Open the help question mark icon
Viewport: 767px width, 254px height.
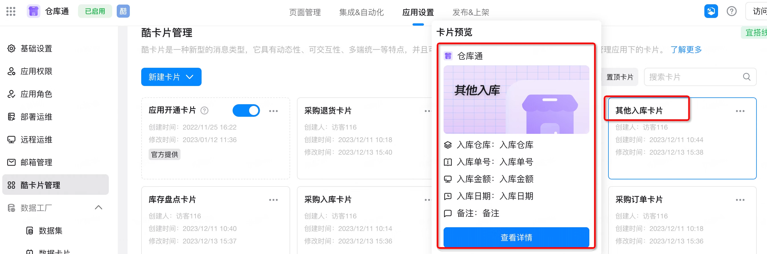pos(731,11)
